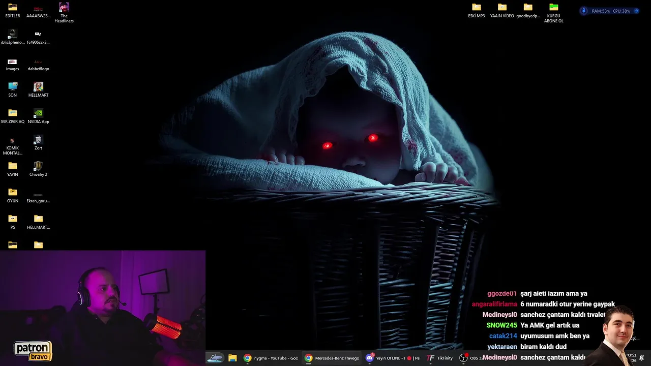Open Discord Yayın OFLINE taskbar window
Viewport: 651px width, 366px height.
click(x=393, y=358)
